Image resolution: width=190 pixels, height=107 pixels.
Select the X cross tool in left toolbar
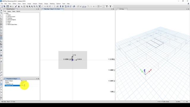tap(1, 27)
